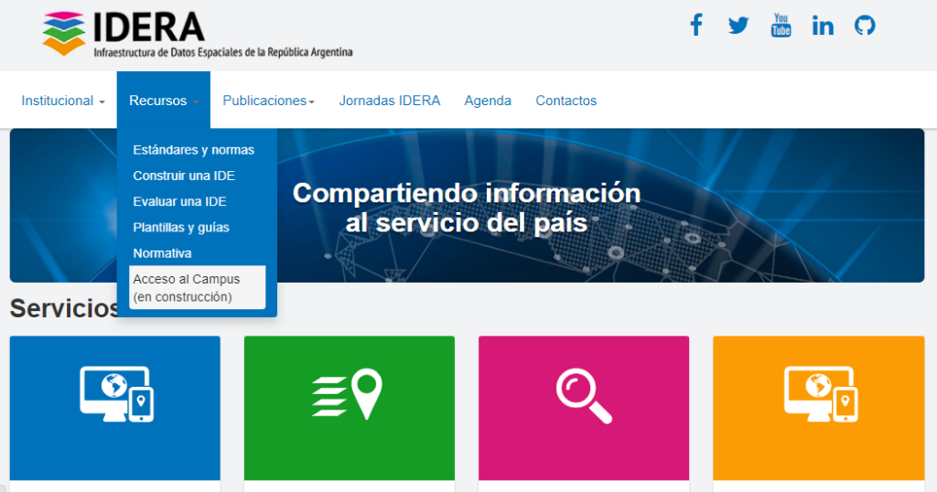Viewport: 937px width, 492px height.
Task: Open the IDERA Twitter icon
Action: 738,26
